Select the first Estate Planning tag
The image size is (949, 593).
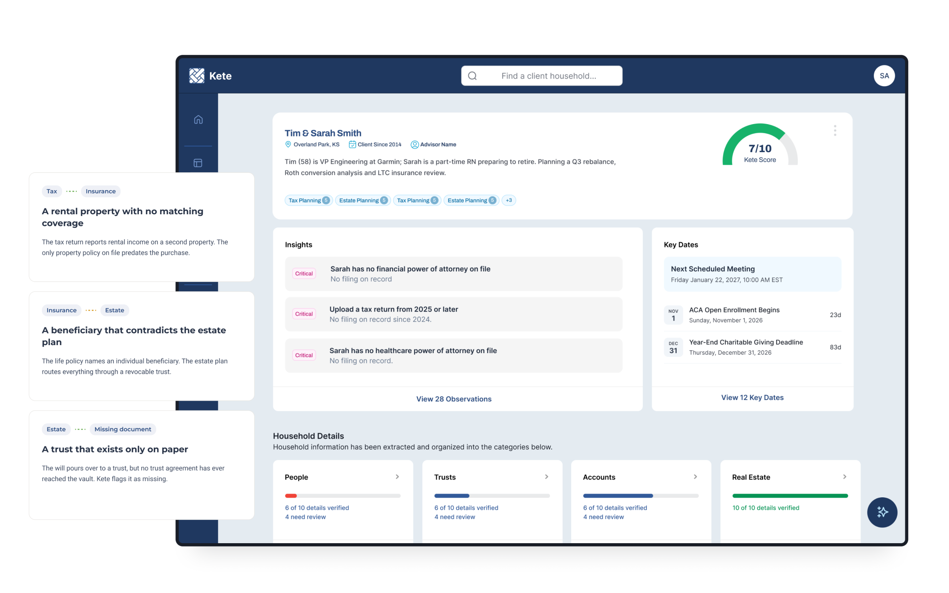pyautogui.click(x=363, y=200)
